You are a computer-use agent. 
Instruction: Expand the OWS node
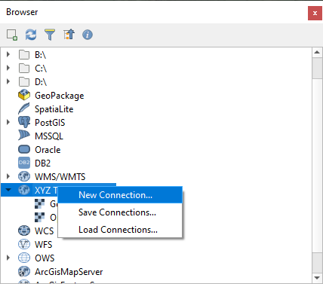(x=8, y=258)
